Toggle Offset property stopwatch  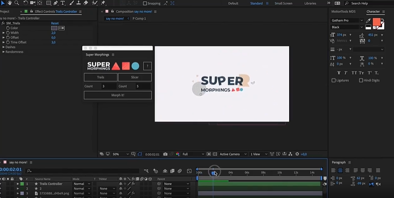click(x=8, y=38)
